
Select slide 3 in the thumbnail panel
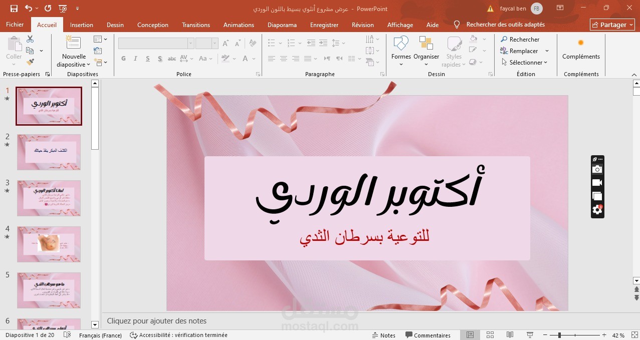(x=49, y=198)
